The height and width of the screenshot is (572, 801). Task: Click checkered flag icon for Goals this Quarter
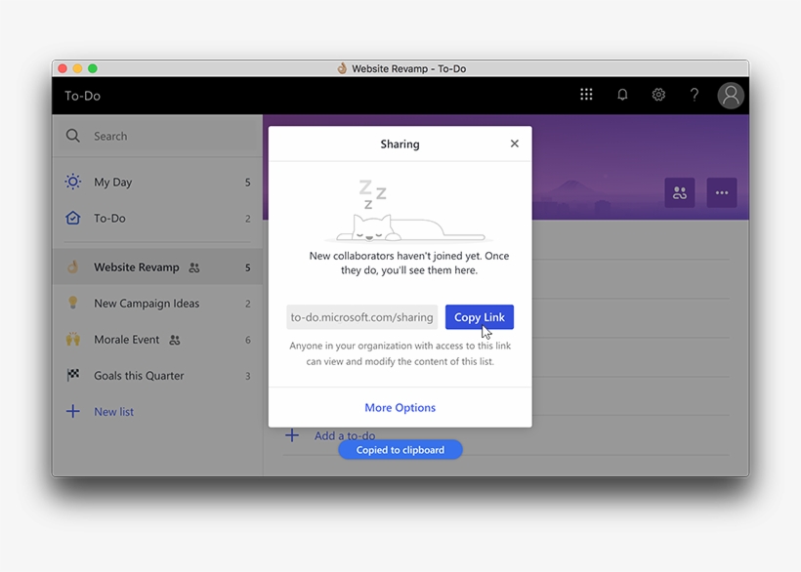pos(73,375)
